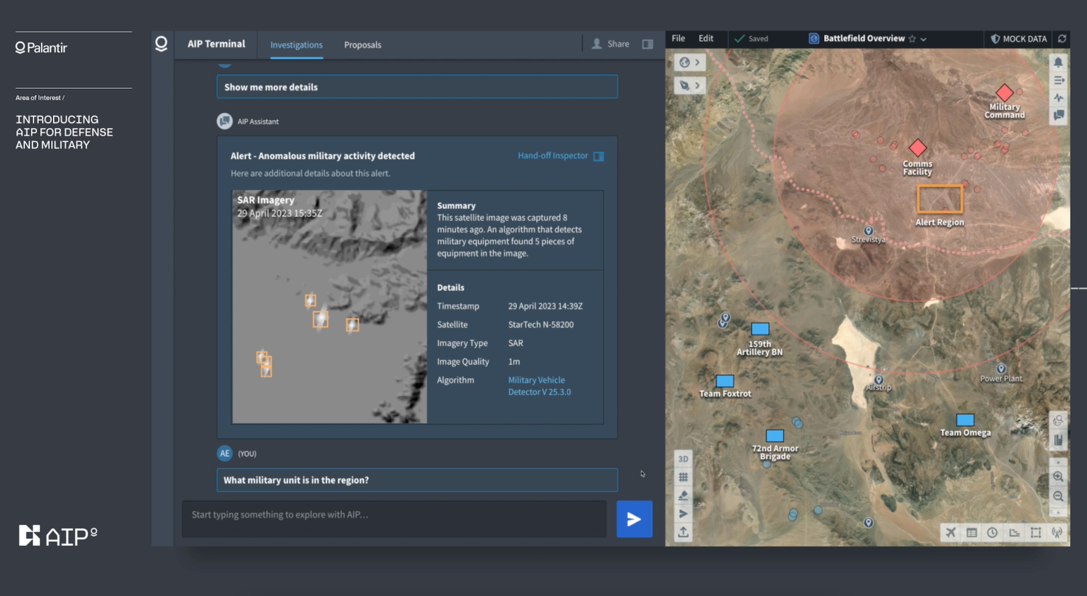
Task: Toggle the map grid overlay
Action: tap(683, 476)
